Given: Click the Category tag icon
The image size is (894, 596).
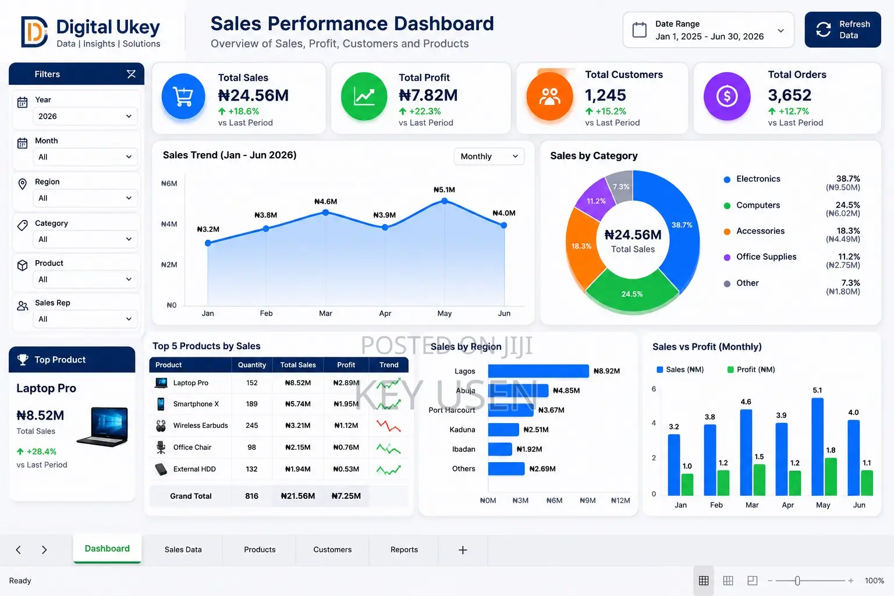Looking at the screenshot, I should point(22,225).
